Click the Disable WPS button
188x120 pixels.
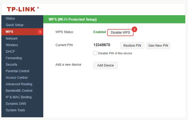click(x=120, y=33)
